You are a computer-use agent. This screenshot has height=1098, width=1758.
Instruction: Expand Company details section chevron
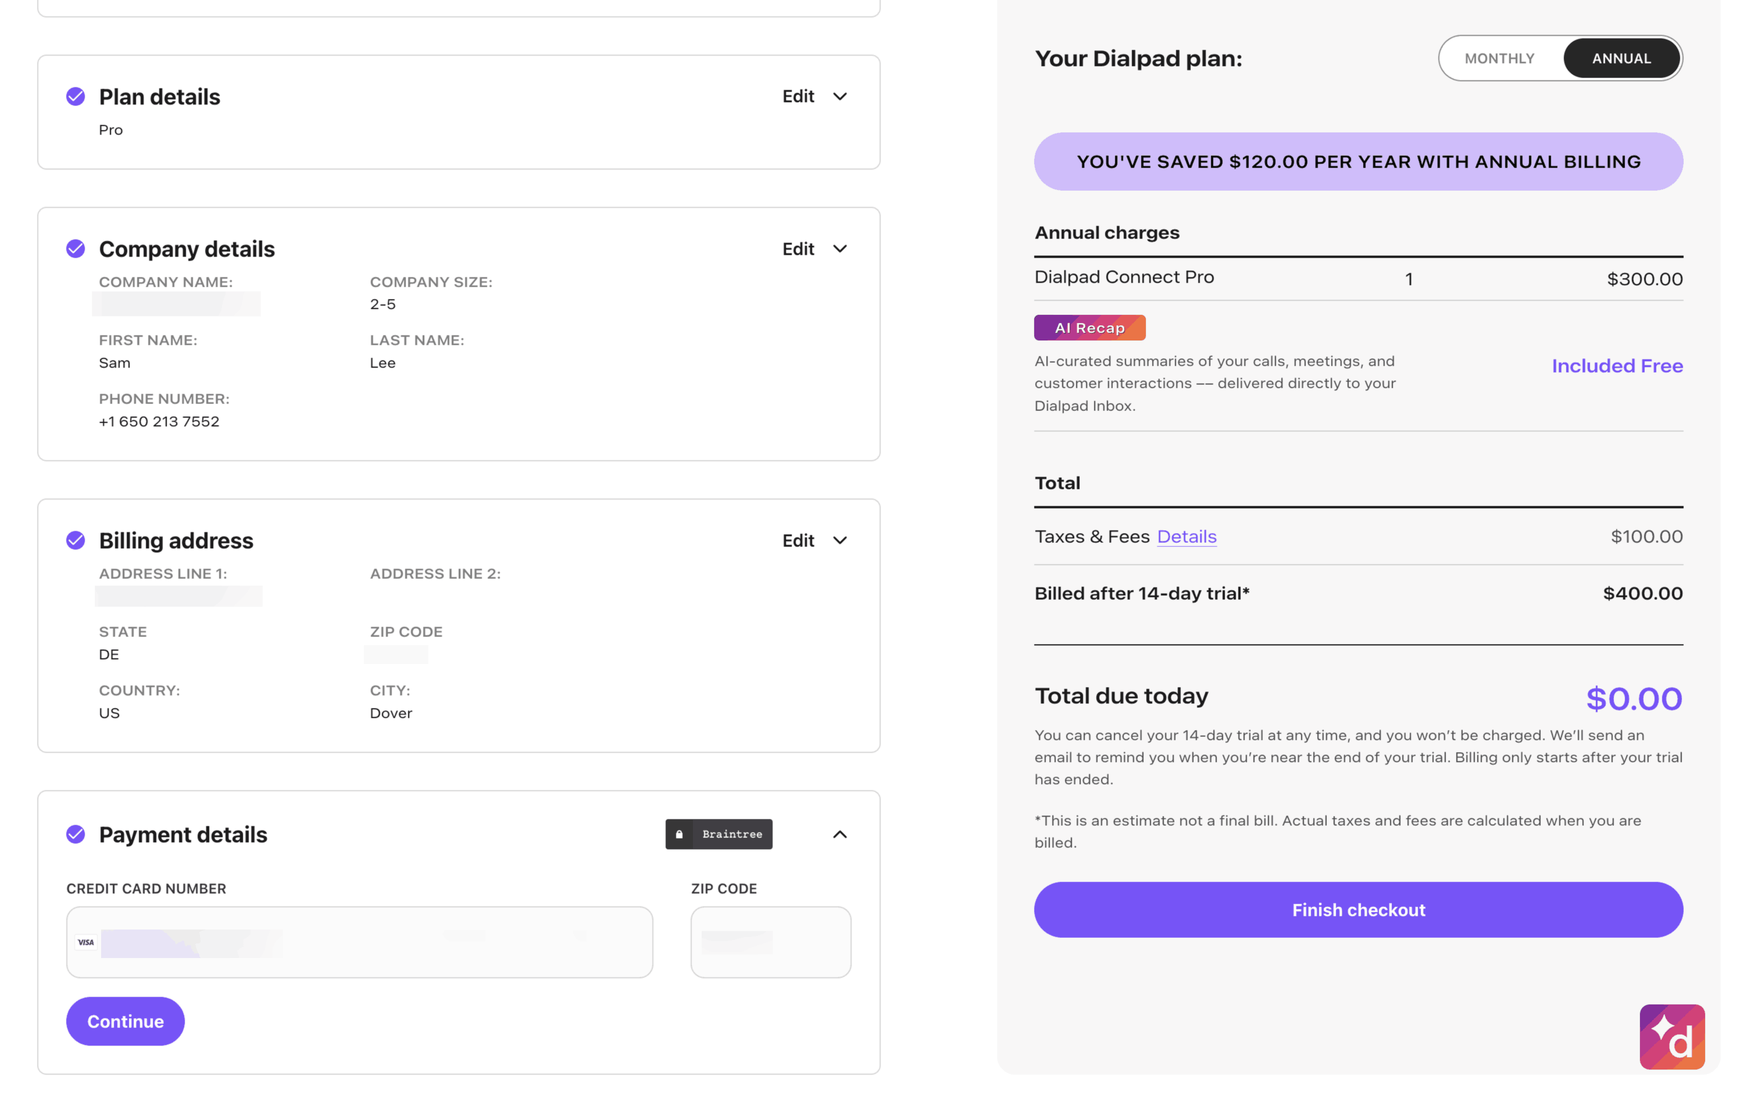coord(840,249)
